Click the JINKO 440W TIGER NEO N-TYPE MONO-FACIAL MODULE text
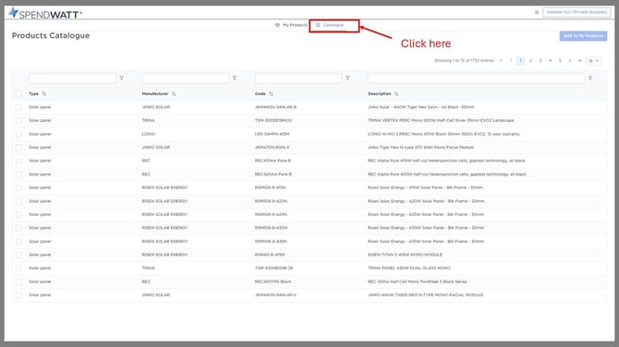 click(426, 295)
